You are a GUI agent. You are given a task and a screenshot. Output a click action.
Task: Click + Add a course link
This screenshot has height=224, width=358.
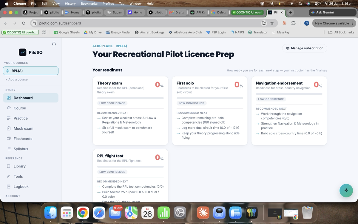(17, 79)
